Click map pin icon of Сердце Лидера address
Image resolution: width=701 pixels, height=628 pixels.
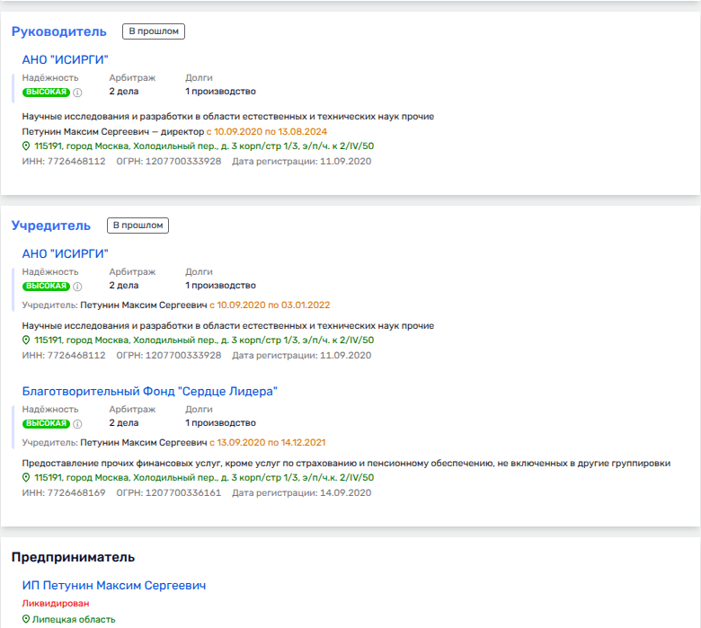tap(26, 477)
